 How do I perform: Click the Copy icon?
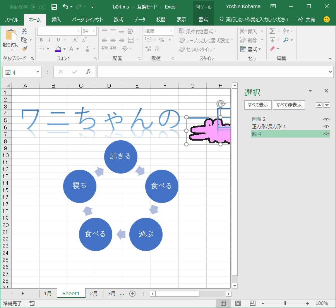tap(24, 40)
